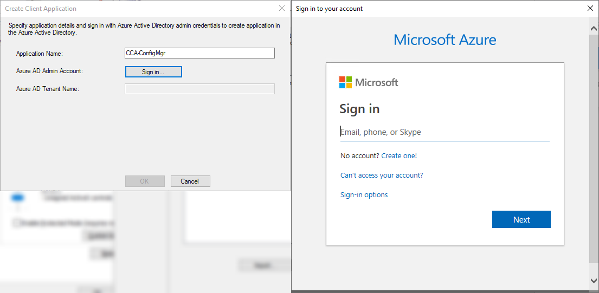Click the disabled OK button in Create Client Application
Image resolution: width=599 pixels, height=293 pixels.
tap(145, 181)
